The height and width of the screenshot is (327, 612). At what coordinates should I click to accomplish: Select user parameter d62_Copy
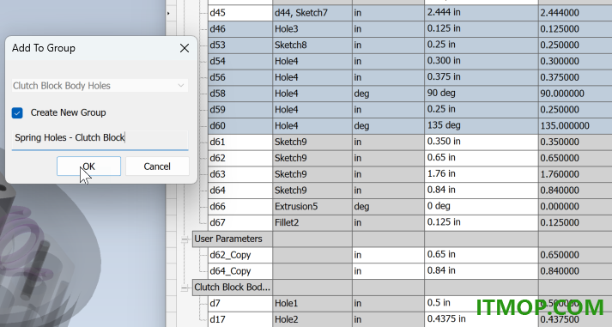click(x=240, y=255)
